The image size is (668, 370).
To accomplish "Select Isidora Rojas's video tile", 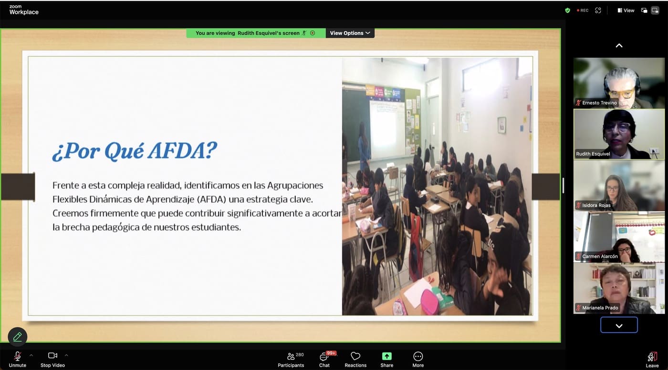I will (x=619, y=186).
